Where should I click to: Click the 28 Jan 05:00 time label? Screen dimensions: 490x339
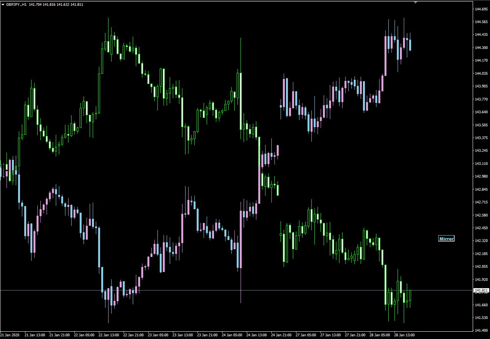pyautogui.click(x=380, y=335)
